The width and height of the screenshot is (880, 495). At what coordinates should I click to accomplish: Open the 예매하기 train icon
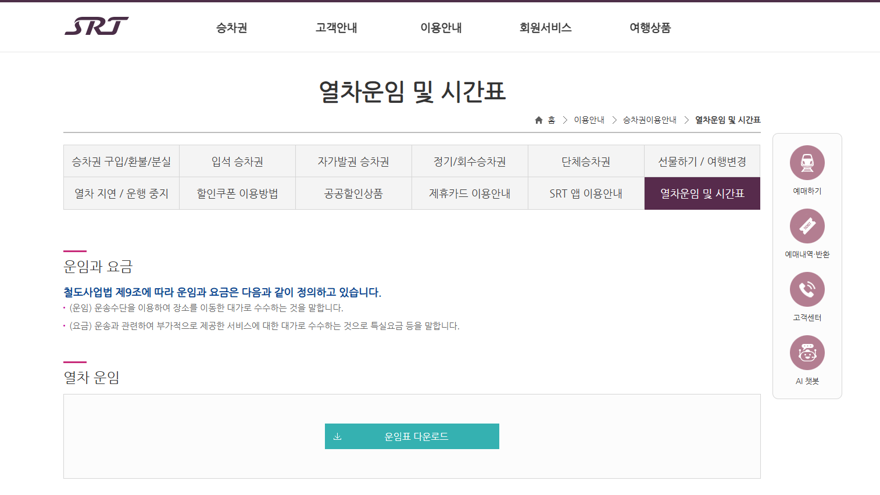[x=807, y=163]
